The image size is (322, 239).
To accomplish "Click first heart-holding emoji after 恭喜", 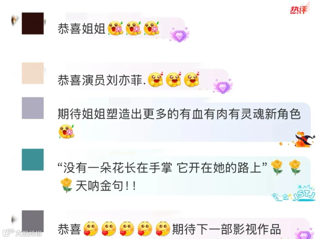I will coord(91,229).
